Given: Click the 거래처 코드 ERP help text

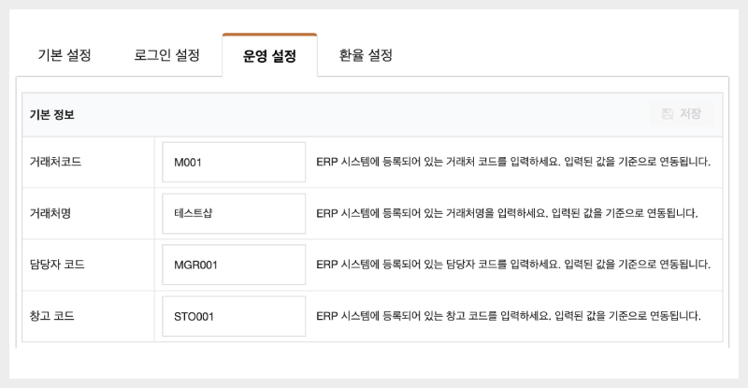Looking at the screenshot, I should click(513, 162).
